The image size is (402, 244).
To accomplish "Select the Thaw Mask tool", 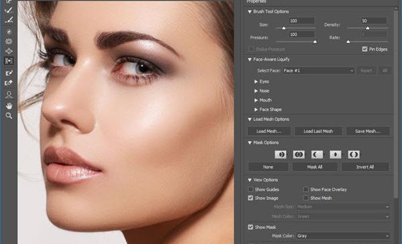I will coord(9,83).
